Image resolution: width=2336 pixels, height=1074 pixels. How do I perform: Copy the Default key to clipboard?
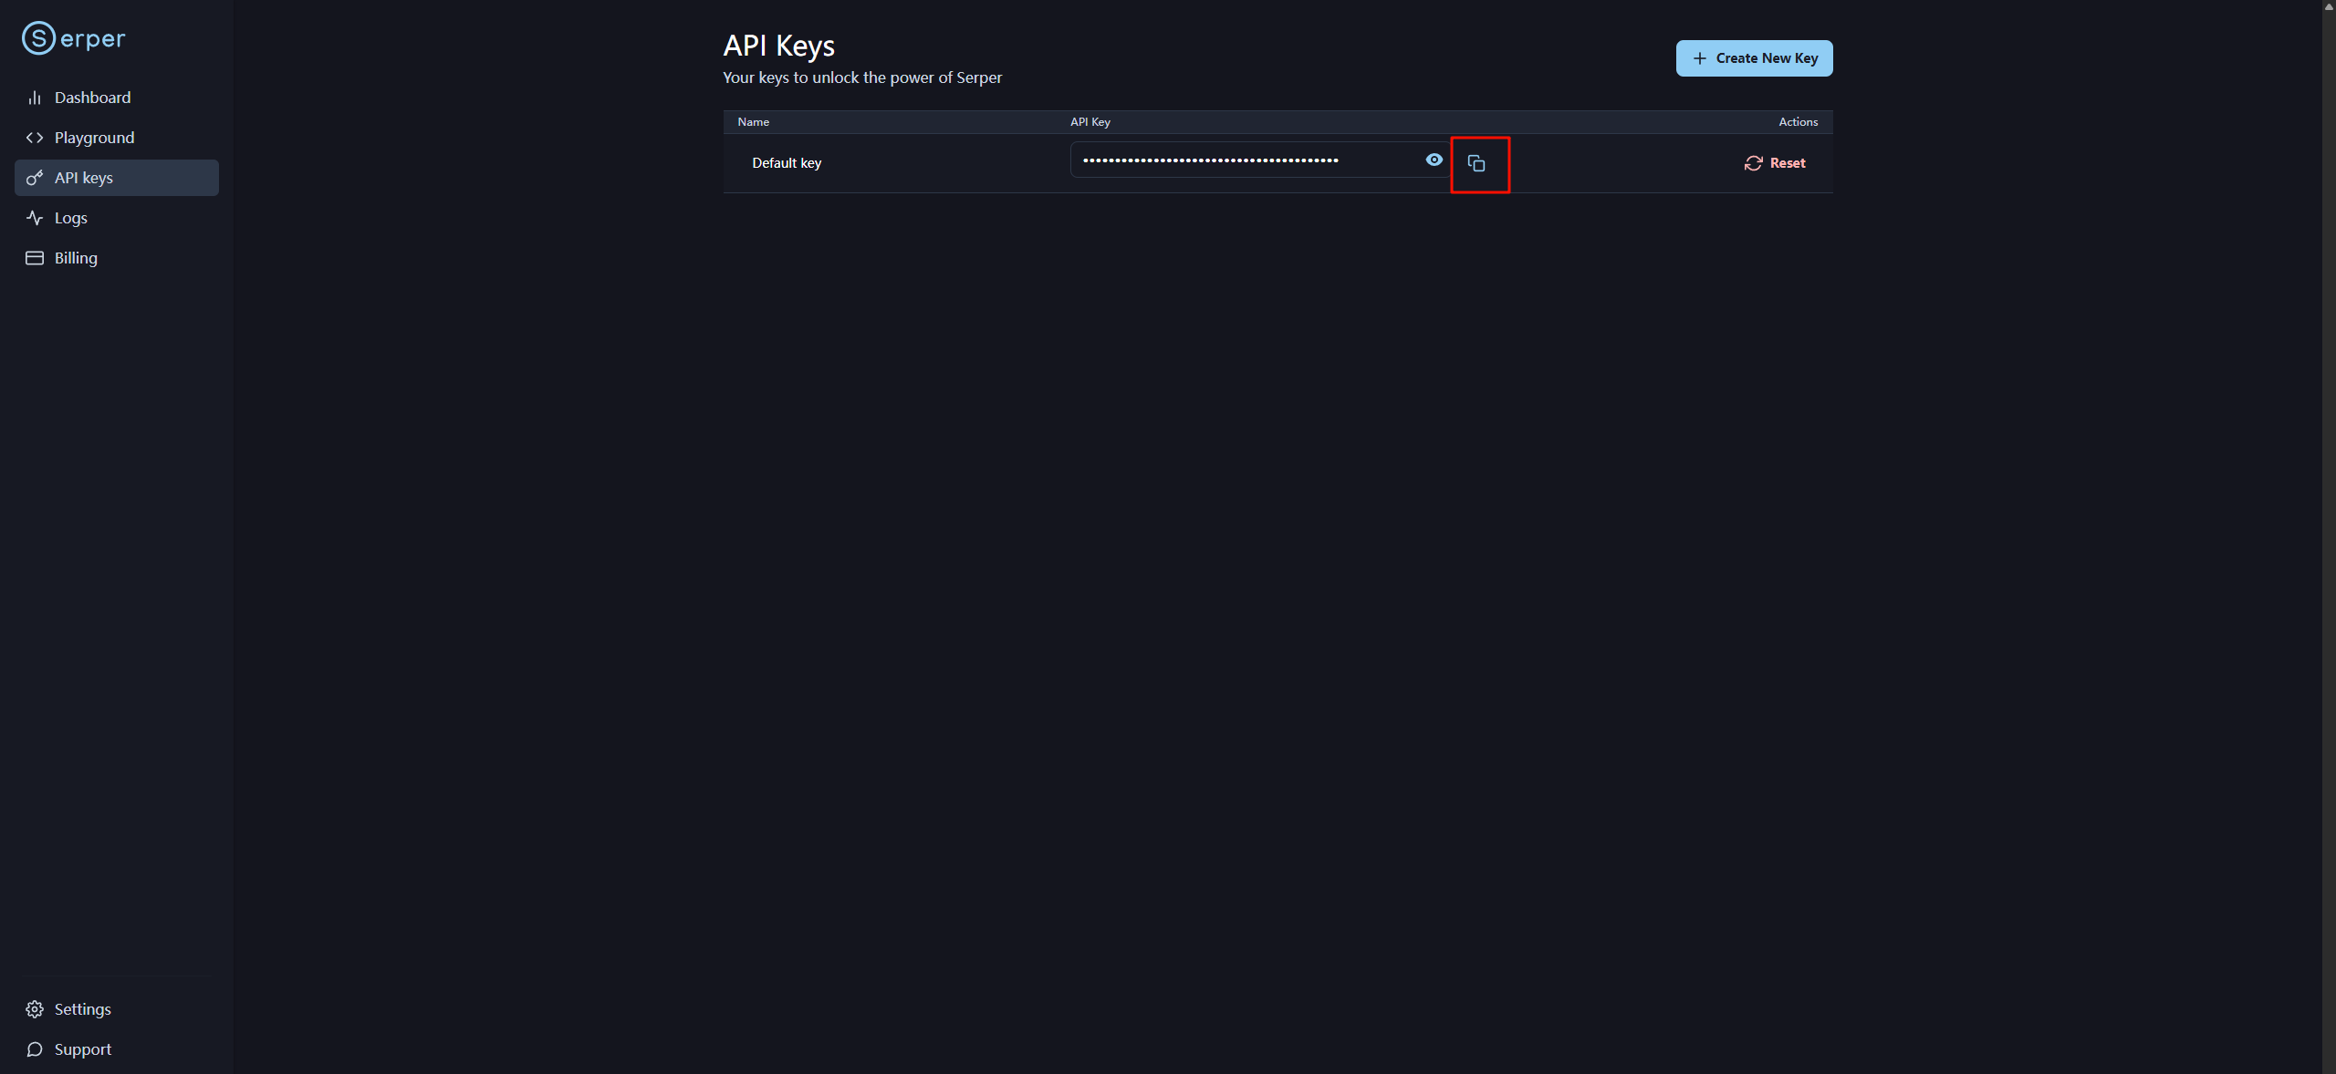[1476, 163]
